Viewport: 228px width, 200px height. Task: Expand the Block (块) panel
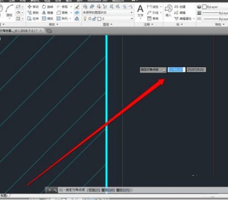179,24
